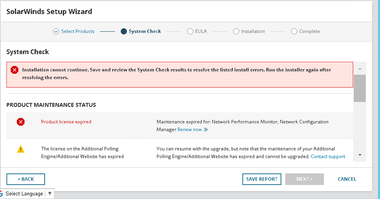The height and width of the screenshot is (199, 380).
Task: Click the scrollbar up arrow
Action: 360,69
